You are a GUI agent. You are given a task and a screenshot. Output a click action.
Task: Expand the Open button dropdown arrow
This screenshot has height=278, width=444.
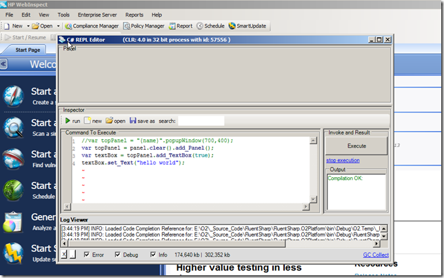point(59,26)
